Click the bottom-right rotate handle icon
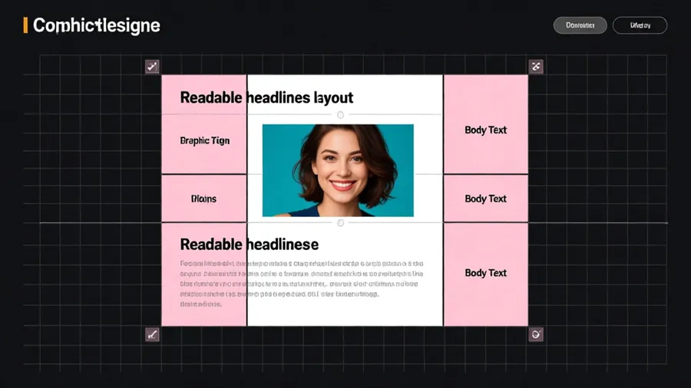This screenshot has width=691, height=388. click(536, 335)
